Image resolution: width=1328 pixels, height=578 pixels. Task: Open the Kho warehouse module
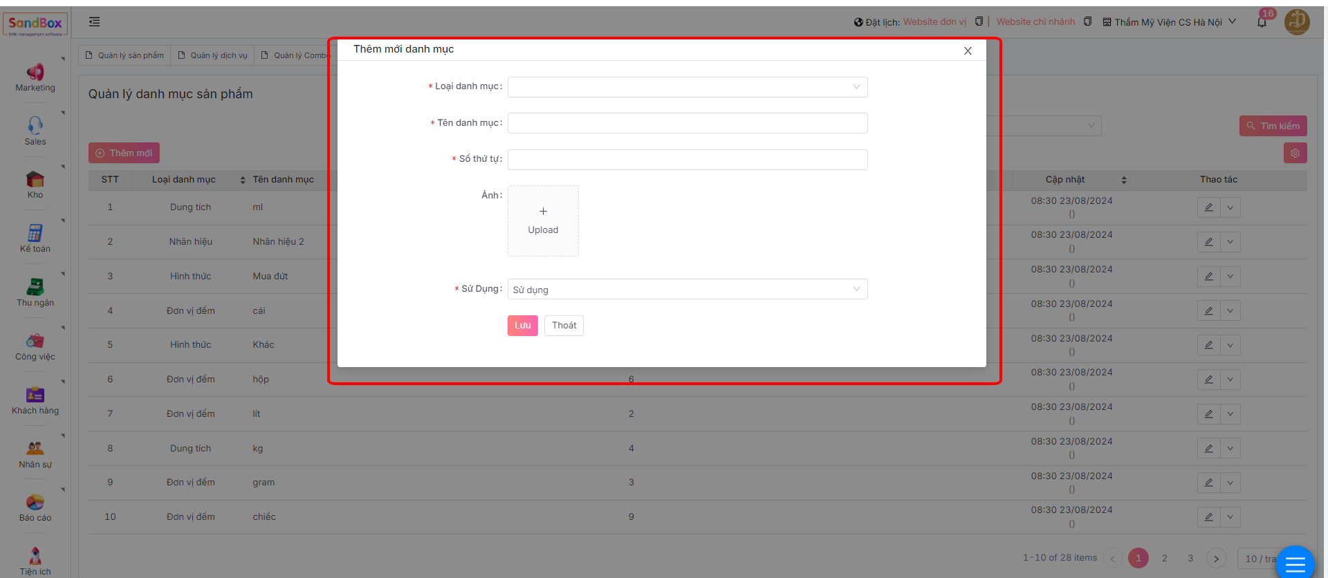(x=35, y=180)
